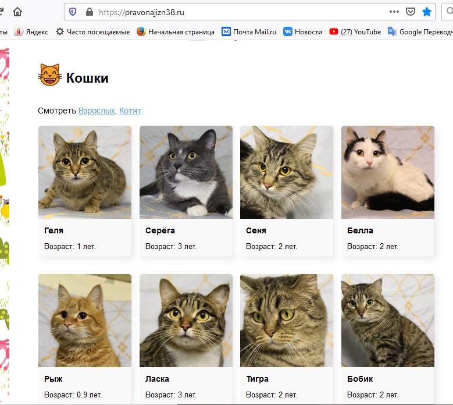Open the YouTube bookmark
453x405 pixels.
pyautogui.click(x=355, y=32)
